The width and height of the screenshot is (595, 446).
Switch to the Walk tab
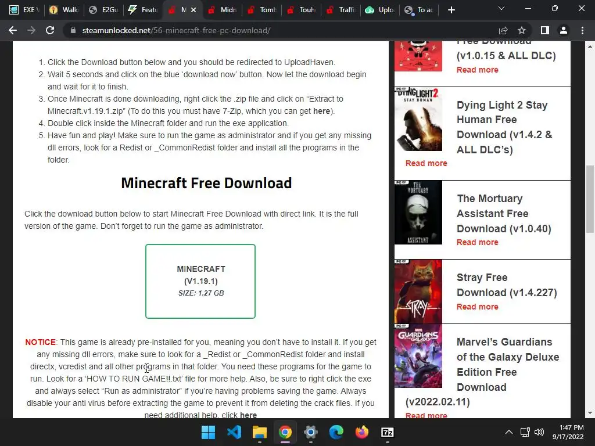pos(64,10)
